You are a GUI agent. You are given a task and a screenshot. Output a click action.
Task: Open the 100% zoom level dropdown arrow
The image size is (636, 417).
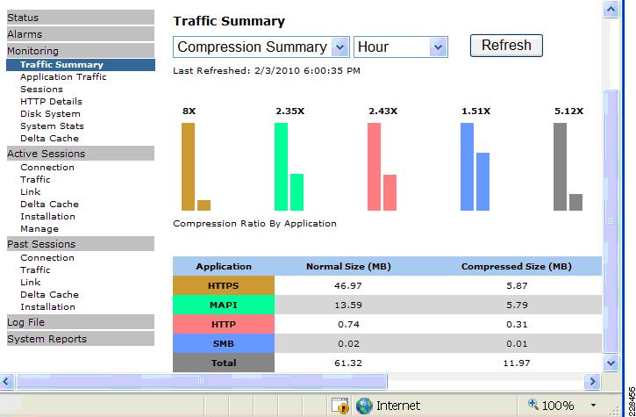tap(593, 406)
